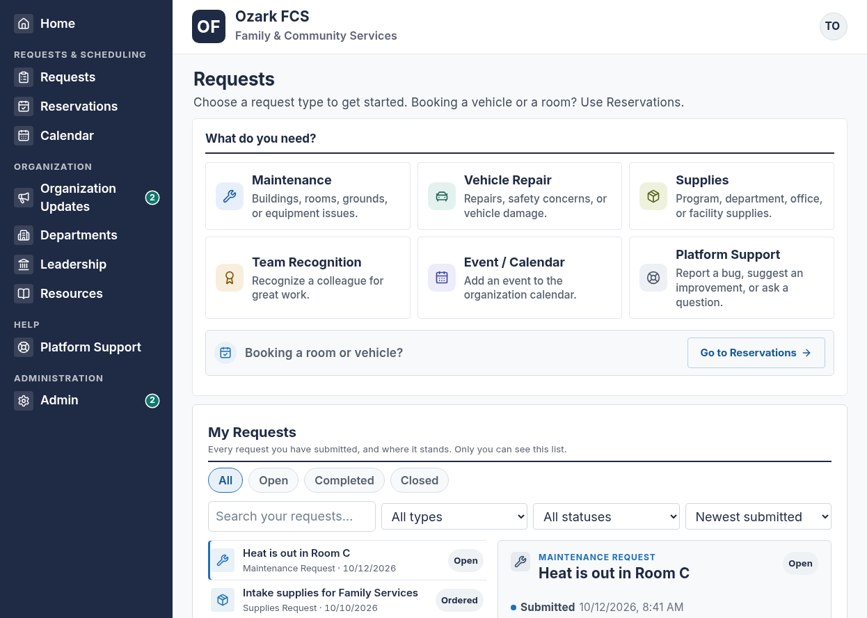This screenshot has height=618, width=867.
Task: Click the Requests clipboard icon
Action: [24, 77]
